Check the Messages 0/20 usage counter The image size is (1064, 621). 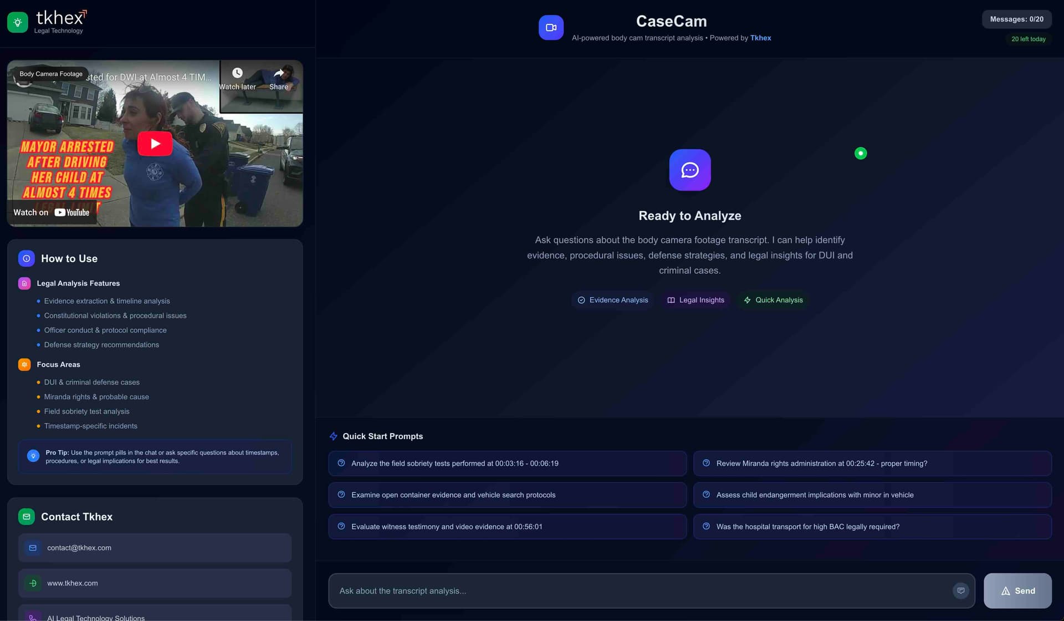pyautogui.click(x=1017, y=18)
